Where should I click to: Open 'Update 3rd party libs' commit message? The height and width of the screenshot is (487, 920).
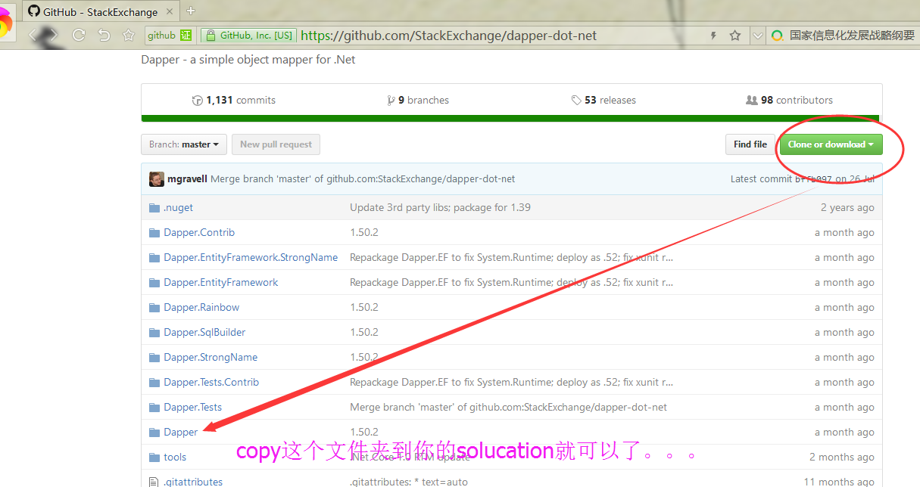pos(440,207)
